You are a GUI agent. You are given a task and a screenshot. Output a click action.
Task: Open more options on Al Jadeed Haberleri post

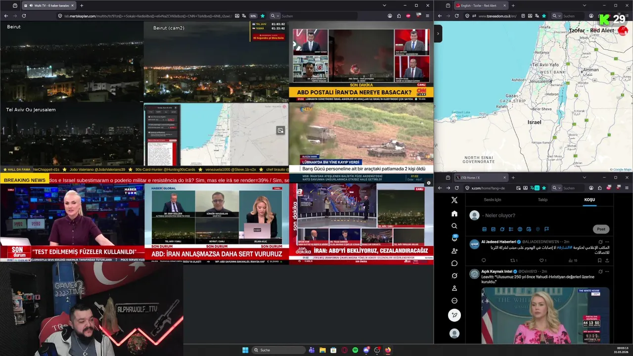tap(607, 242)
